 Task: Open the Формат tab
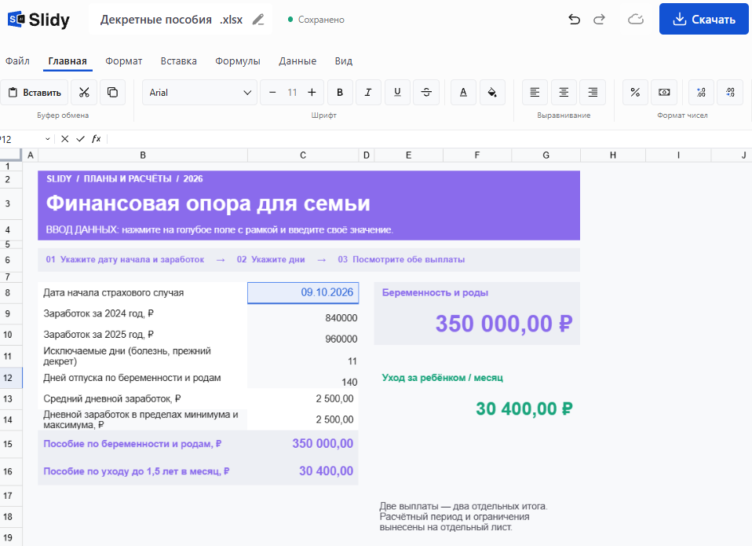124,61
